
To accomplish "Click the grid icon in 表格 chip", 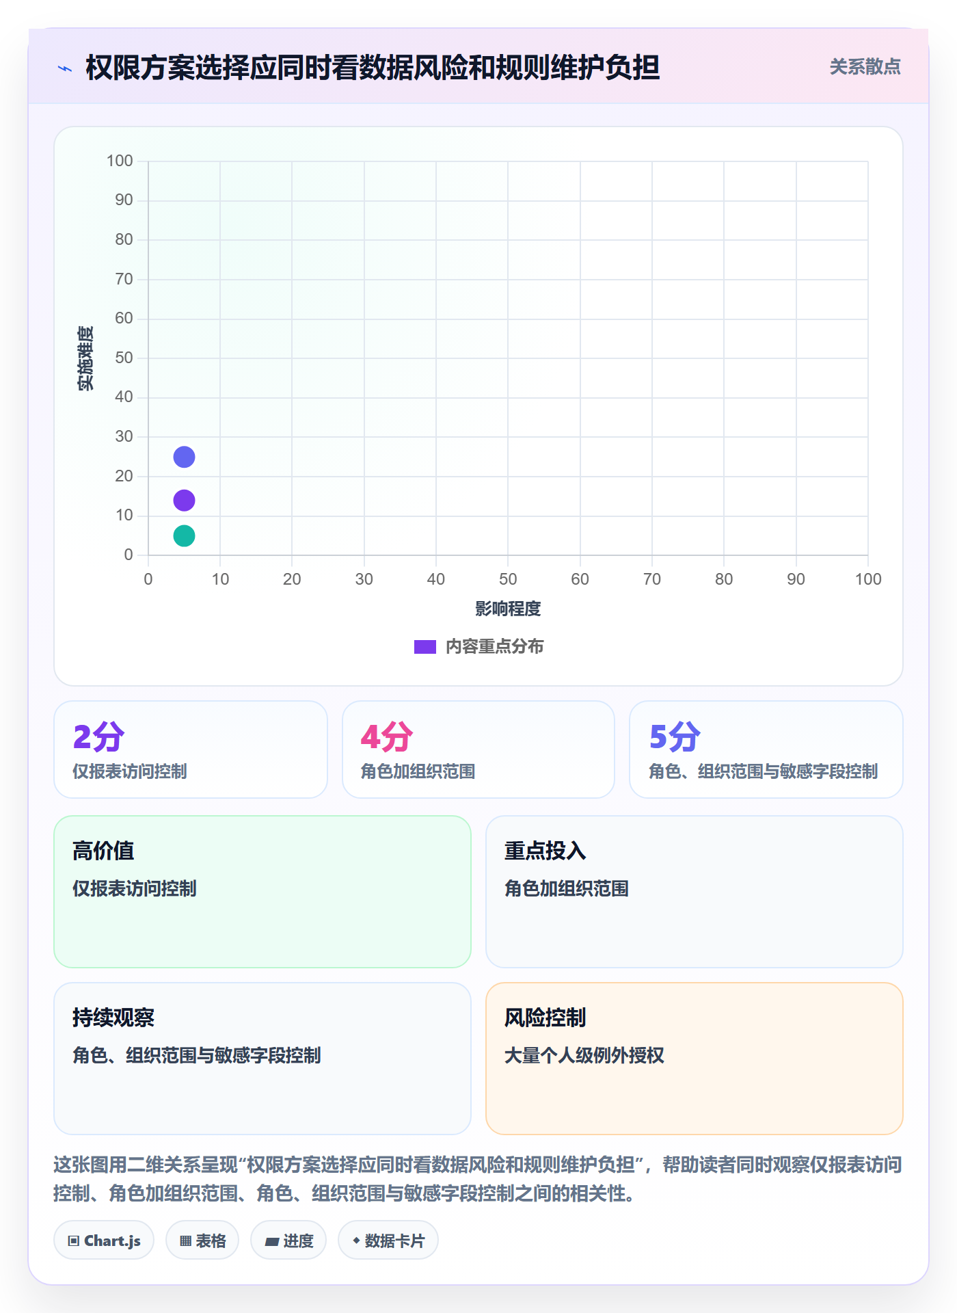I will pyautogui.click(x=185, y=1241).
